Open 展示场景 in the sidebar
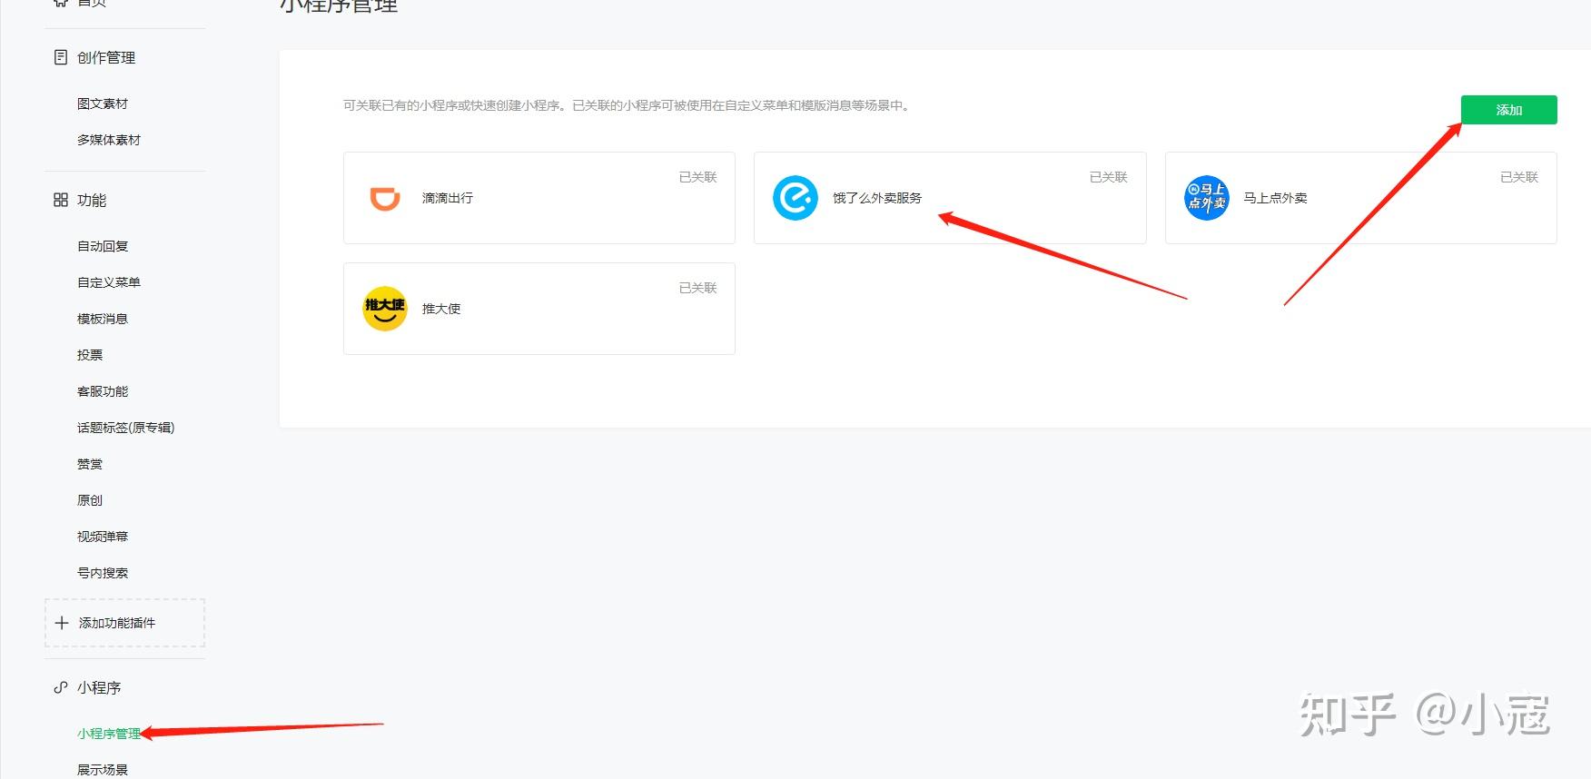Screen dimensions: 1591x779 coord(103,770)
